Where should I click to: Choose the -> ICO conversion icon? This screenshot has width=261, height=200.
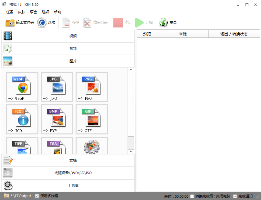coord(22,120)
